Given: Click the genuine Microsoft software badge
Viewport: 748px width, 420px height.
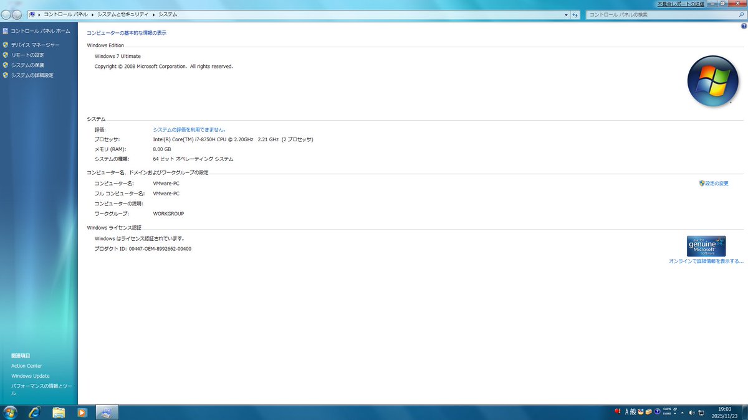Looking at the screenshot, I should [706, 245].
